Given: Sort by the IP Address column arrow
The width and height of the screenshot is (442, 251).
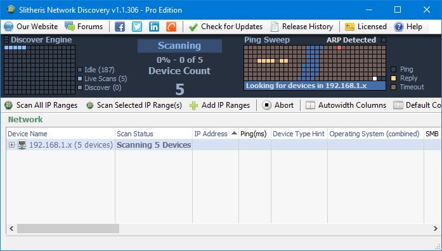Looking at the screenshot, I should [x=234, y=133].
